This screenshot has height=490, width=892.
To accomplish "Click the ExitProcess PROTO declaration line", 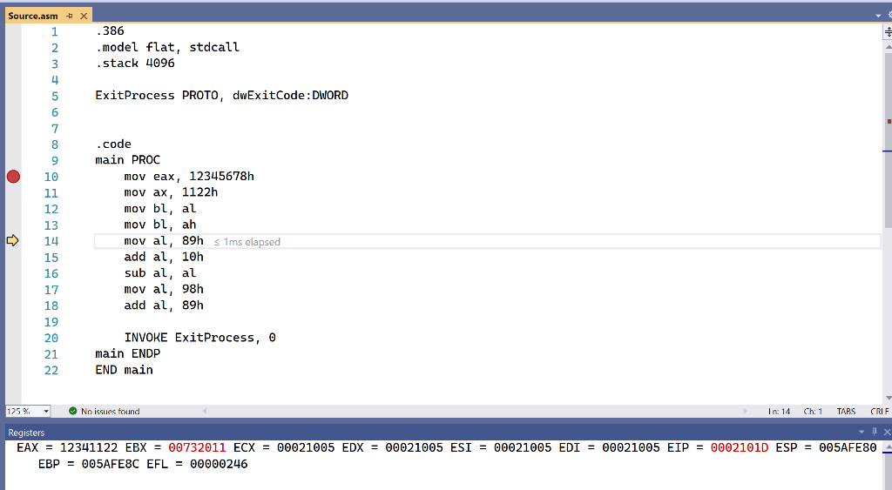I will (x=222, y=96).
